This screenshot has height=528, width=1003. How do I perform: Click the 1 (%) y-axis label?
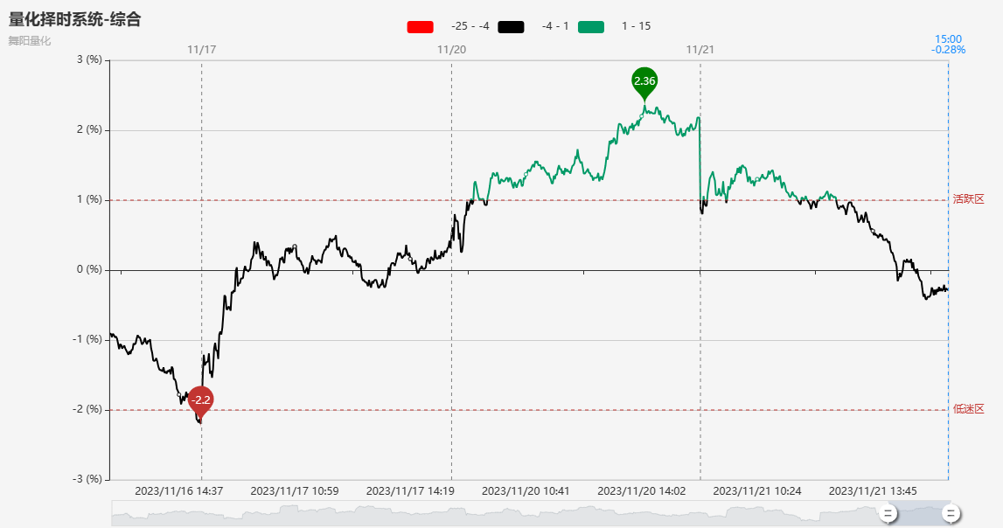click(89, 199)
